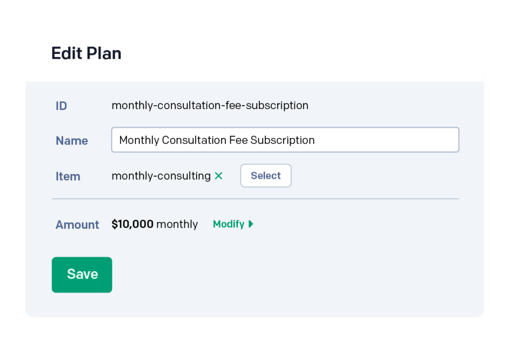Save the edited plan
This screenshot has width=506, height=337.
82,275
